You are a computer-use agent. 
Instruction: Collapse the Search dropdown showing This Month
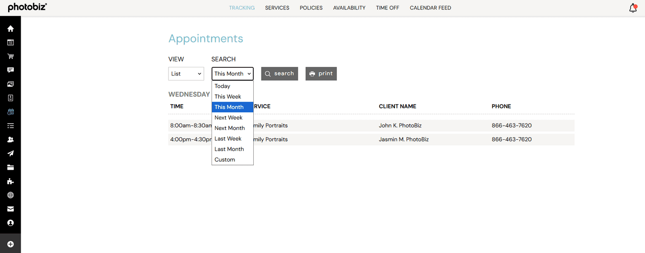[x=232, y=74]
